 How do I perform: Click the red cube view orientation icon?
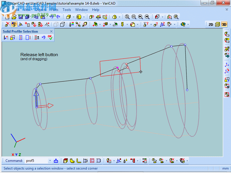pos(157,17)
